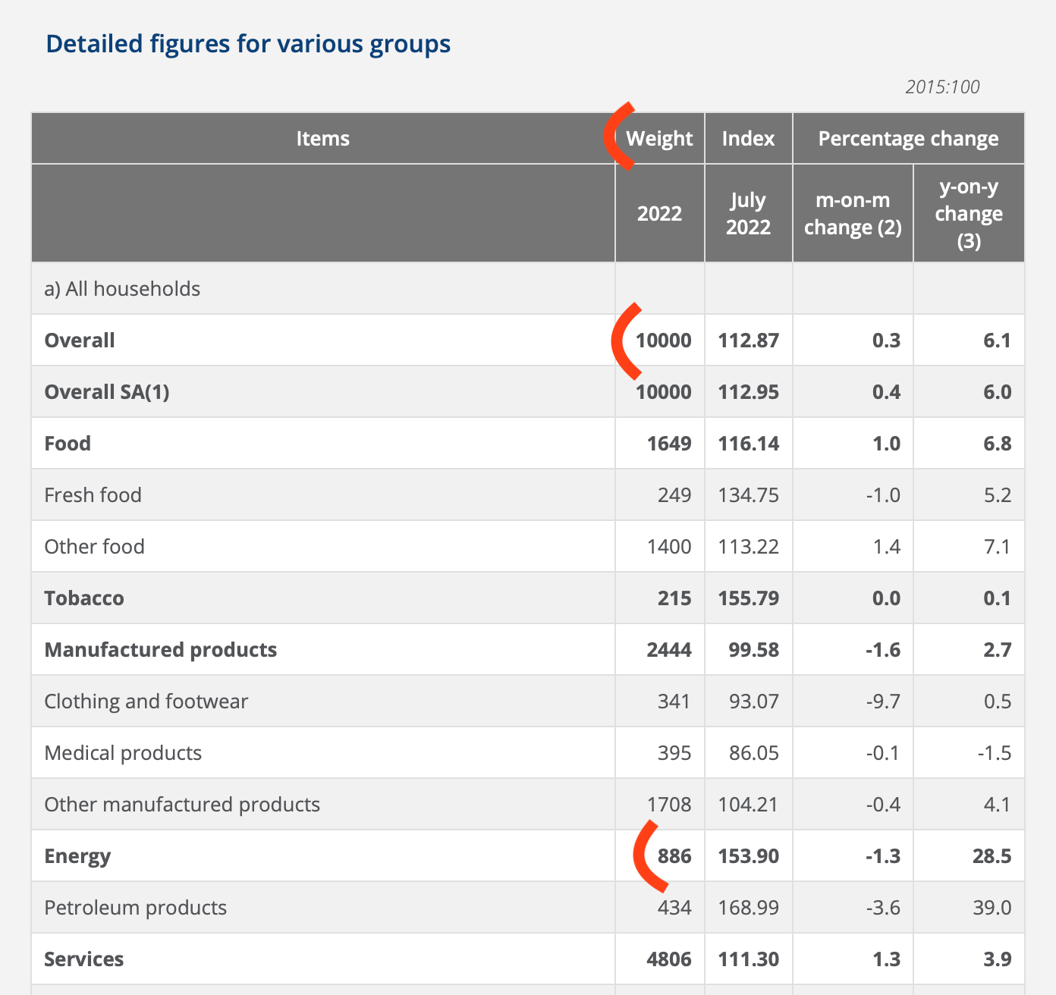This screenshot has width=1056, height=995.
Task: Select the Other food row label
Action: (x=94, y=547)
